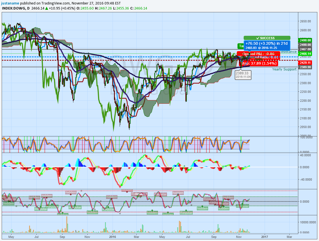Screen dimensions: 319x241
Task: Click the 2017 label on the time axis
Action: 264,237
